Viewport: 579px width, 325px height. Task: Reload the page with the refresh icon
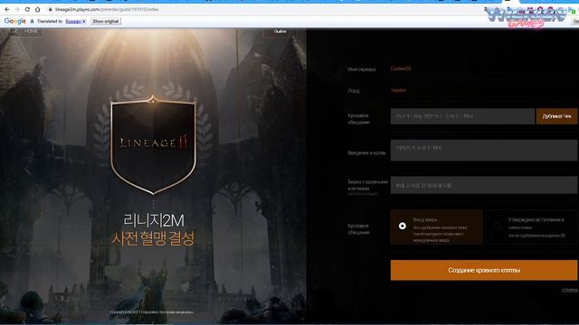coord(27,9)
